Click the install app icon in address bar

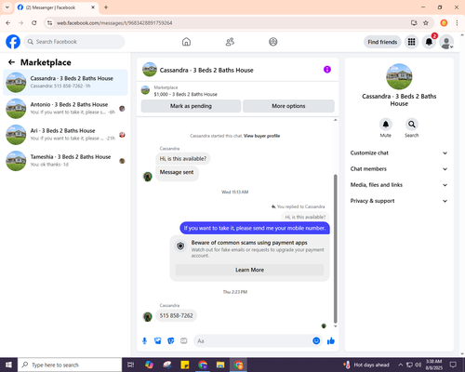click(414, 23)
